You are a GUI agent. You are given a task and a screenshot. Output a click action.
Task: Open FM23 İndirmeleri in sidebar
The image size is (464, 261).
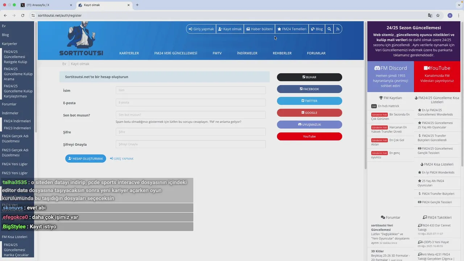pyautogui.click(x=17, y=128)
